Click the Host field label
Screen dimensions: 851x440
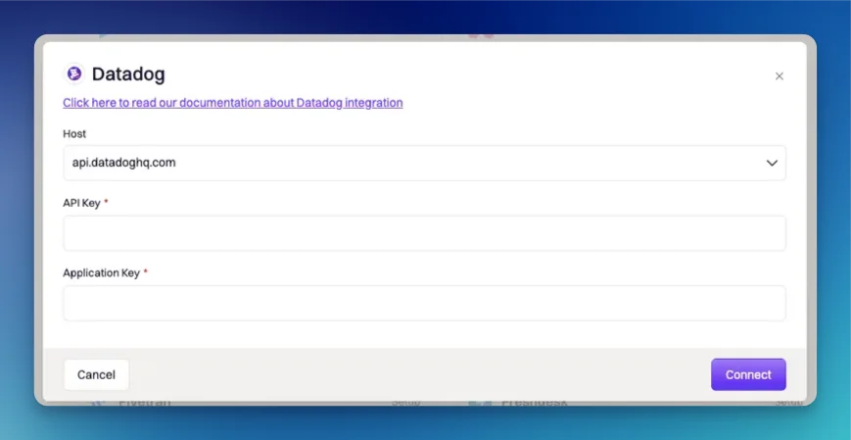[74, 133]
